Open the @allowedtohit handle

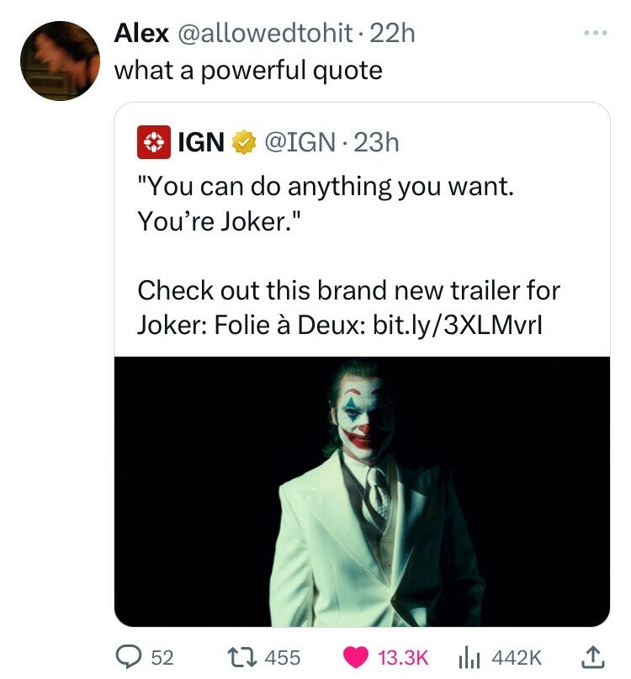click(x=261, y=34)
